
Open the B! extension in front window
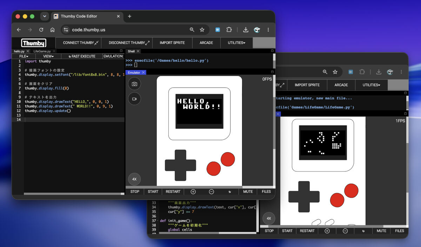pos(218,30)
